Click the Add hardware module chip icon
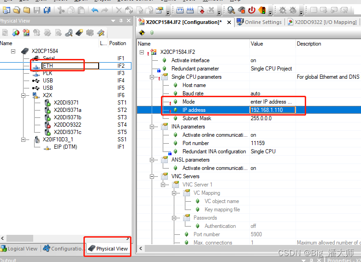 [79, 33]
